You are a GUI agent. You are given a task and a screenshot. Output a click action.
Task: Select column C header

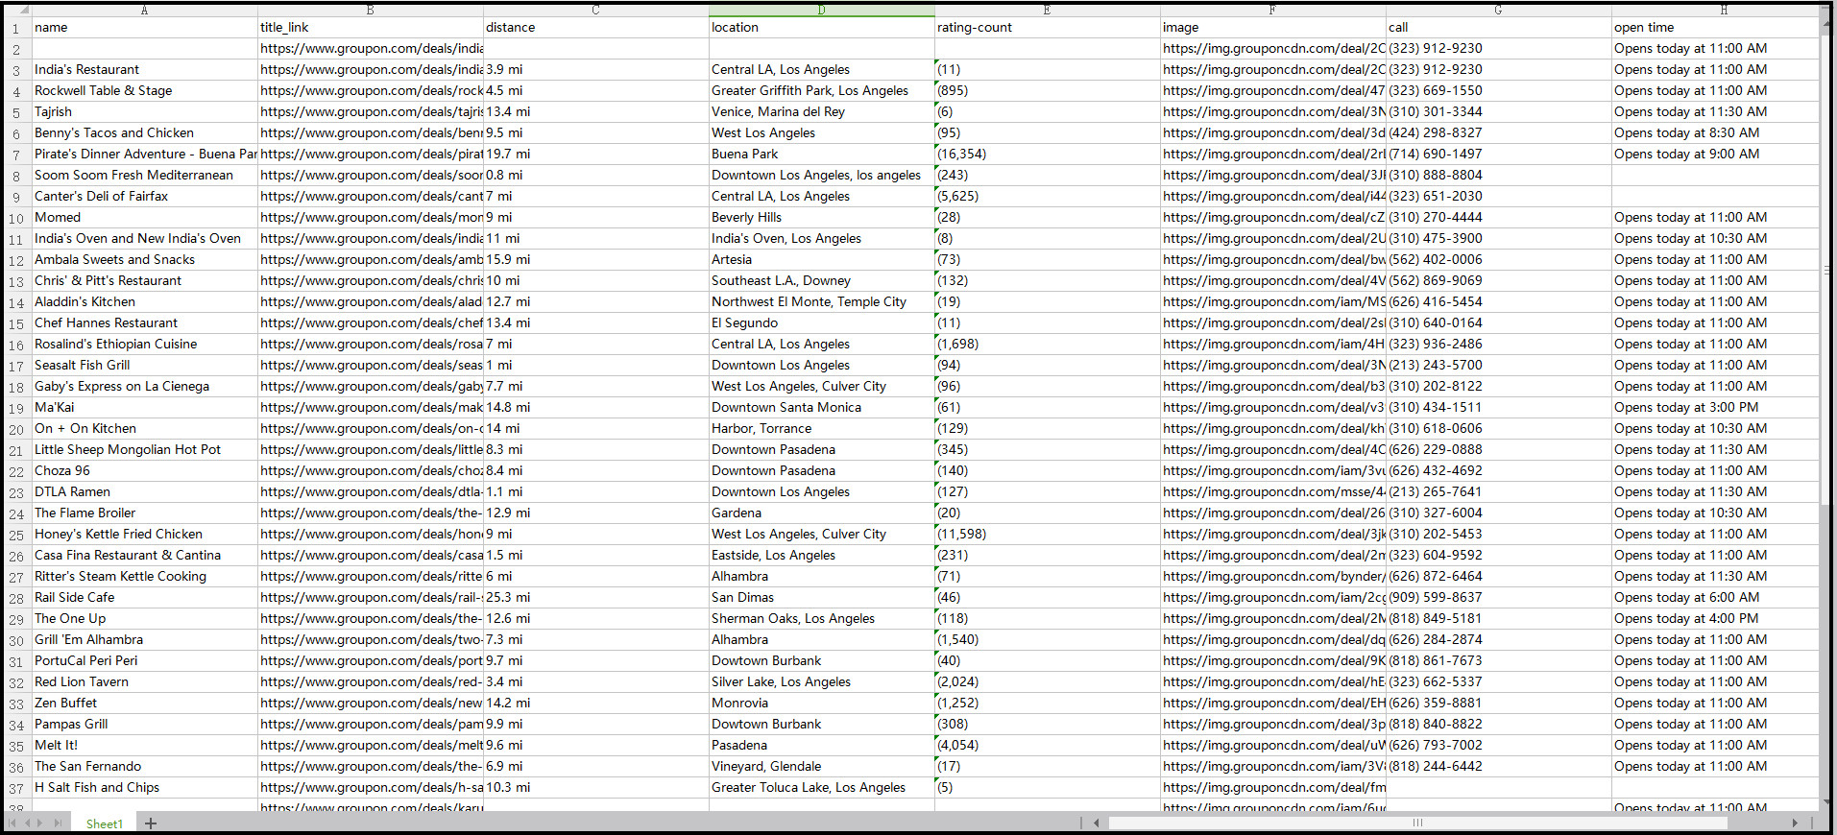(595, 11)
